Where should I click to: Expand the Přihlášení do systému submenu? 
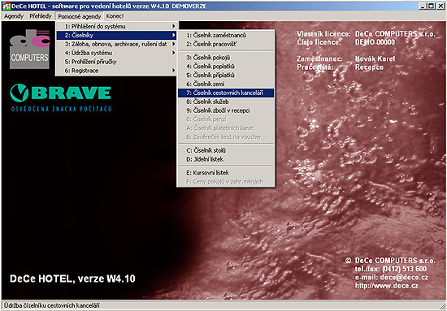116,26
